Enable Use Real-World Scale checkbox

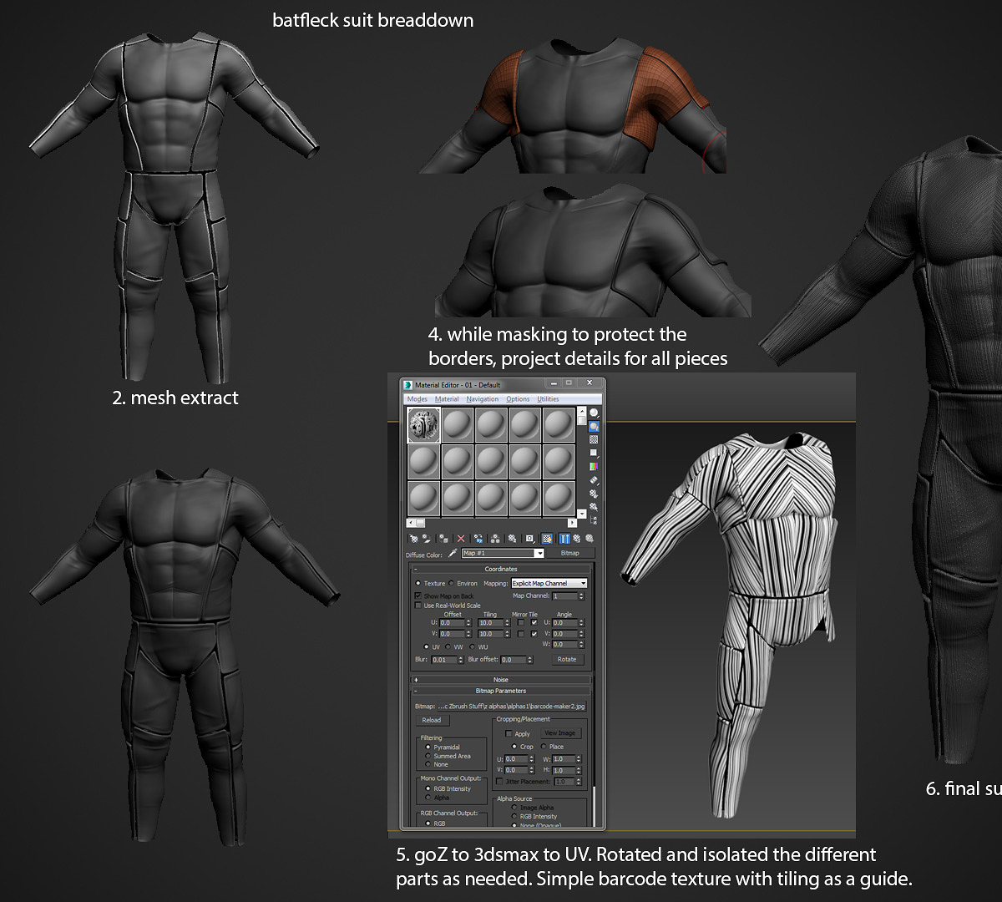click(418, 606)
